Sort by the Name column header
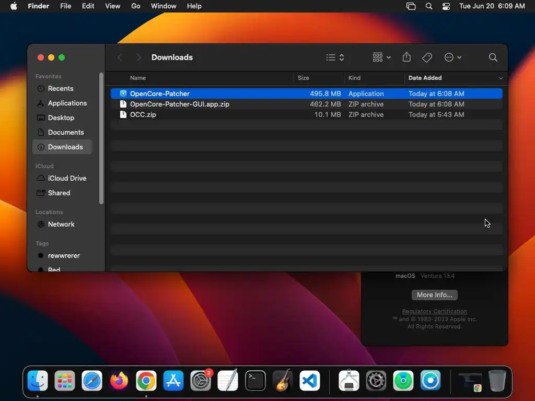 [x=138, y=78]
